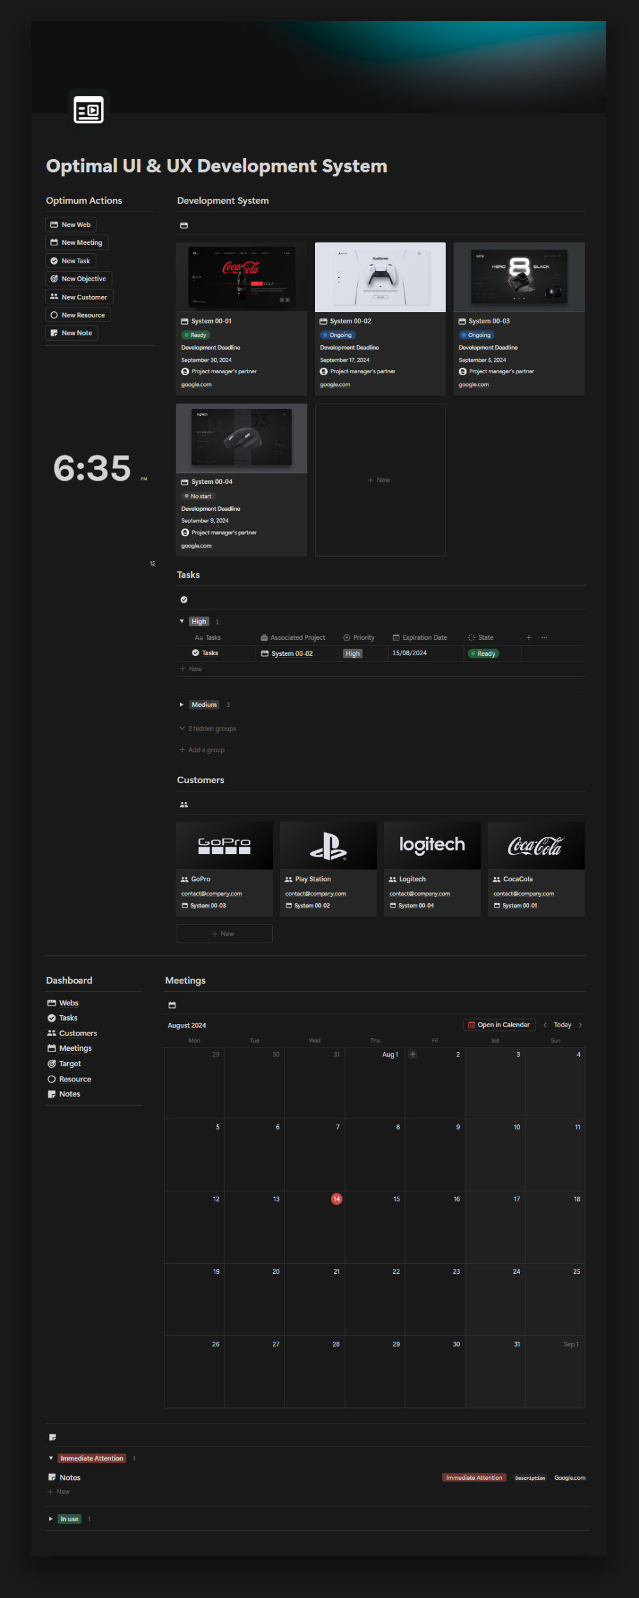Click the System 00-02 cell in Tasks table
The width and height of the screenshot is (639, 1598).
298,653
